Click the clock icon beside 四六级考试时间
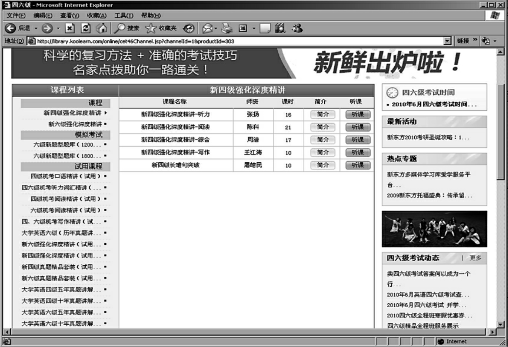This screenshot has width=508, height=347. tap(392, 93)
